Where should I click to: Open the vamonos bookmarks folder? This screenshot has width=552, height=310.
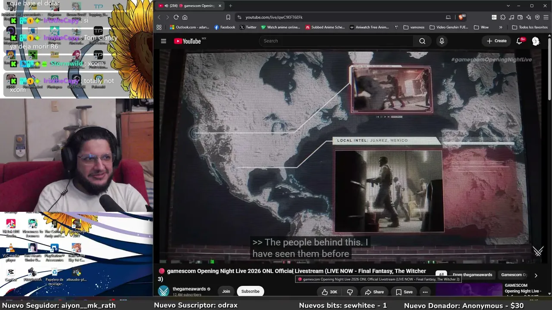point(414,27)
